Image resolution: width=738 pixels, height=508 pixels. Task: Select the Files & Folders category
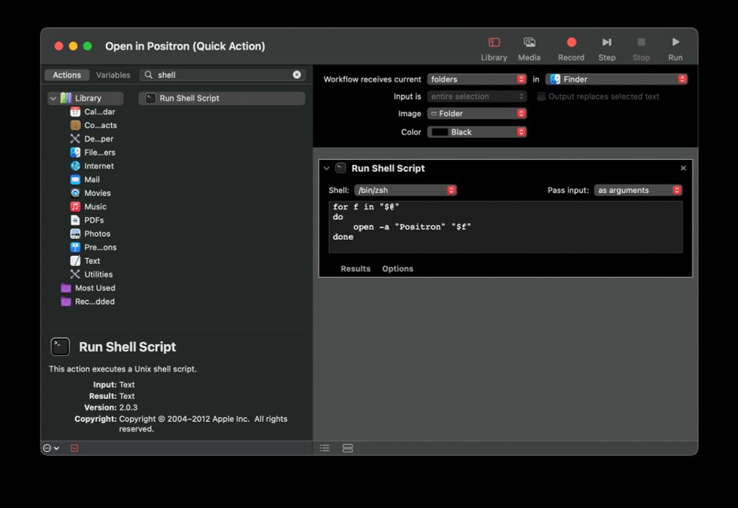tap(93, 153)
